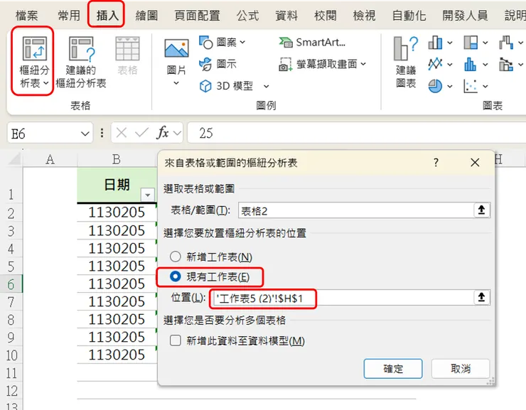Screen dimensions: 526x410
Task: Switch to the 校閱 Review tab
Action: pos(325,16)
